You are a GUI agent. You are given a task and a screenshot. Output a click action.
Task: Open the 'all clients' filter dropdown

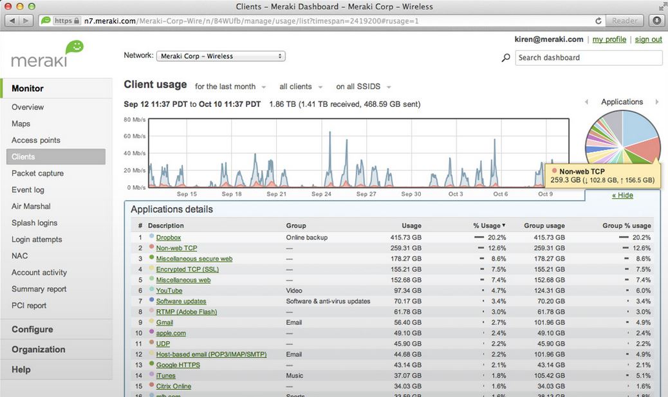coord(301,86)
